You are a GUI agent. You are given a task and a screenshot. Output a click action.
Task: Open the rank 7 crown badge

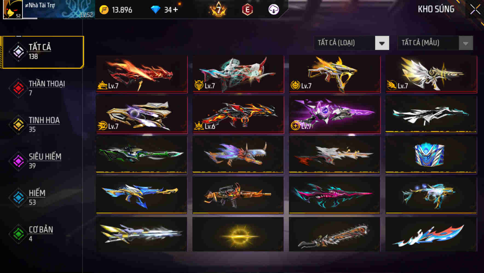pos(218,10)
